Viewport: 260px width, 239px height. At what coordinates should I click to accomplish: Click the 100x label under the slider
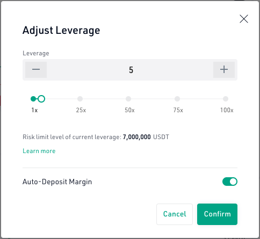(227, 110)
